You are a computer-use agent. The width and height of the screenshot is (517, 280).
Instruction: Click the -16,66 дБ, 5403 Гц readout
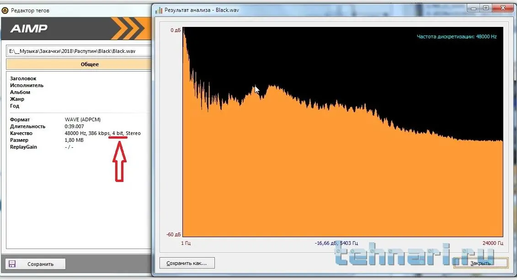click(336, 243)
